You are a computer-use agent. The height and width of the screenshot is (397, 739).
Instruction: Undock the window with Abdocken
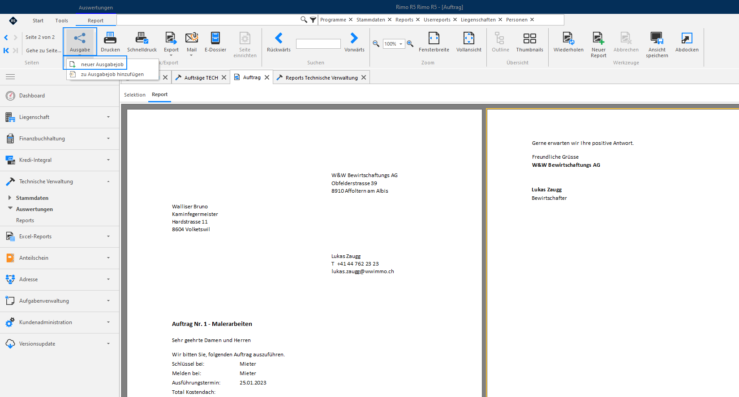[x=687, y=42]
